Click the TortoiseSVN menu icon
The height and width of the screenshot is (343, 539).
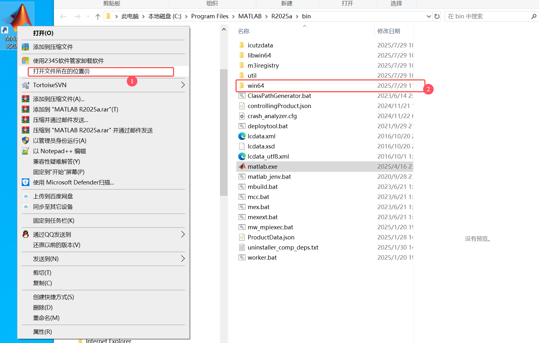26,85
